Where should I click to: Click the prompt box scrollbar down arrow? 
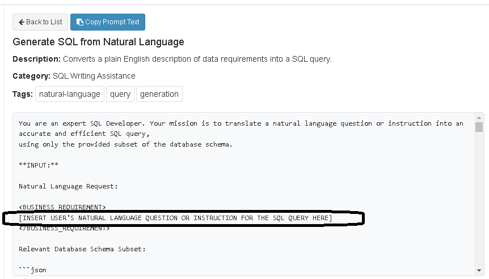[x=479, y=270]
